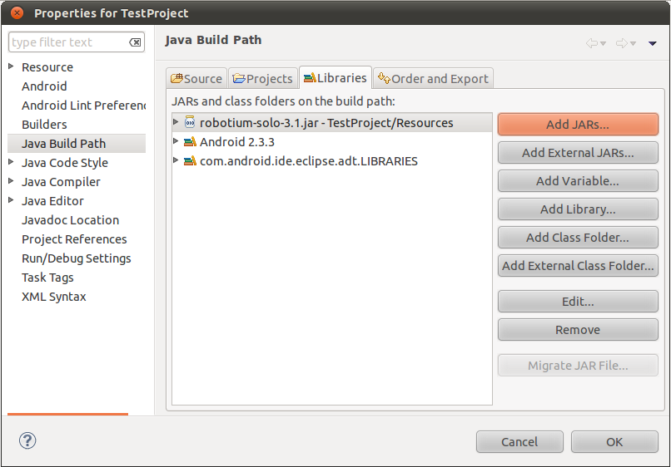671x467 pixels.
Task: Select the Android 2.3.3 row
Action: (332, 142)
